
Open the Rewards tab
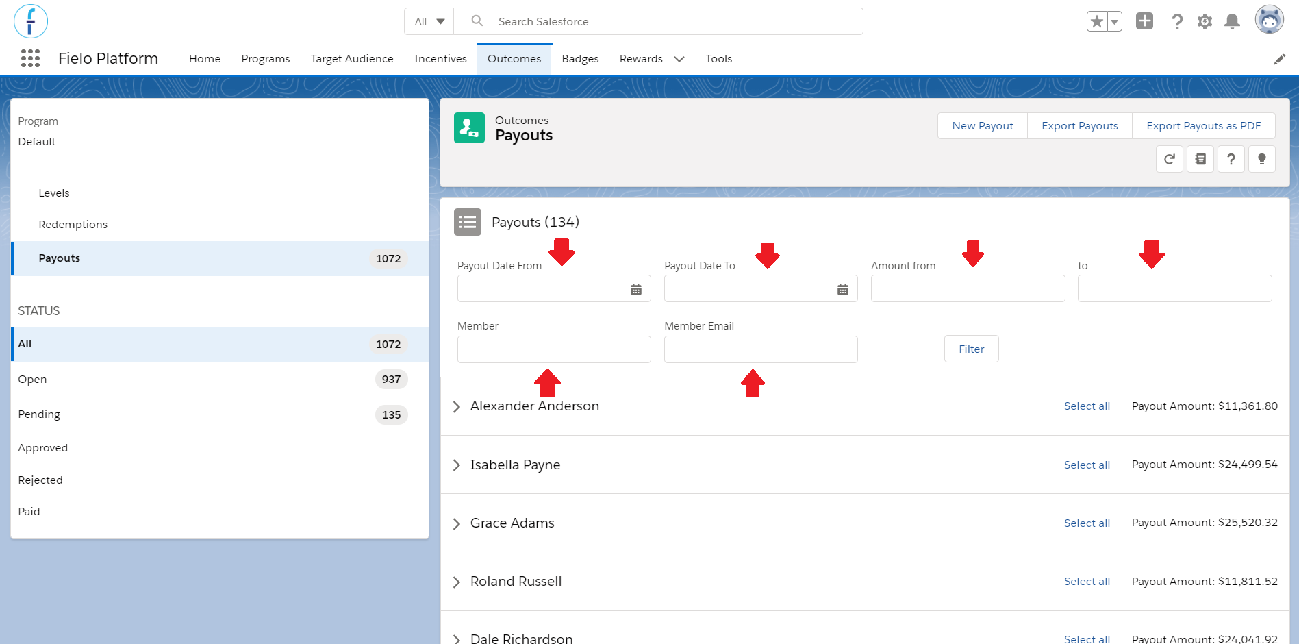tap(641, 59)
